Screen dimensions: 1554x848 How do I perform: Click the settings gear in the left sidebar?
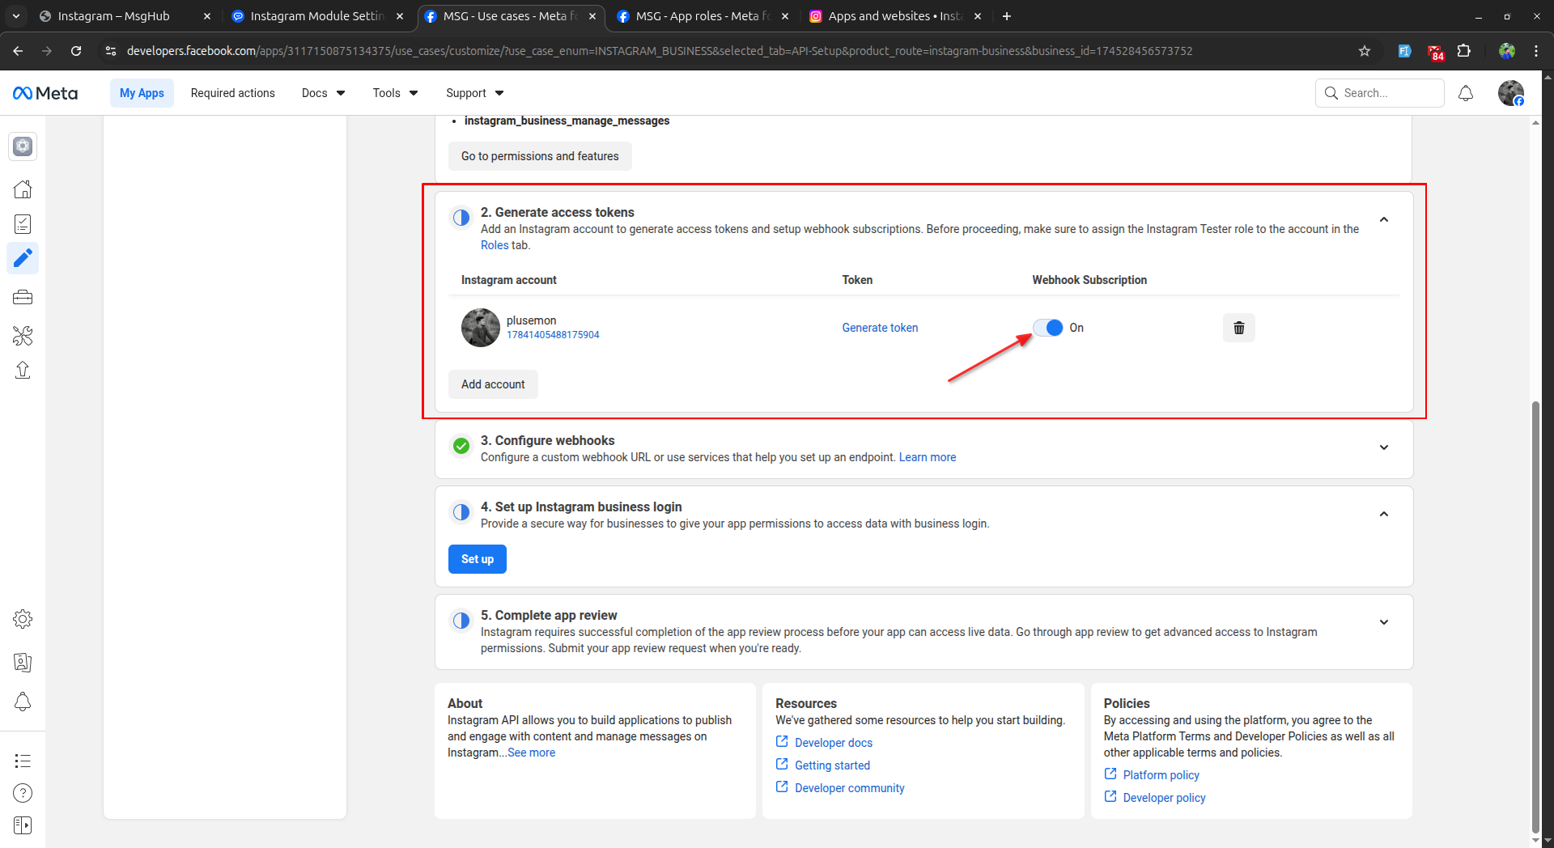click(23, 619)
